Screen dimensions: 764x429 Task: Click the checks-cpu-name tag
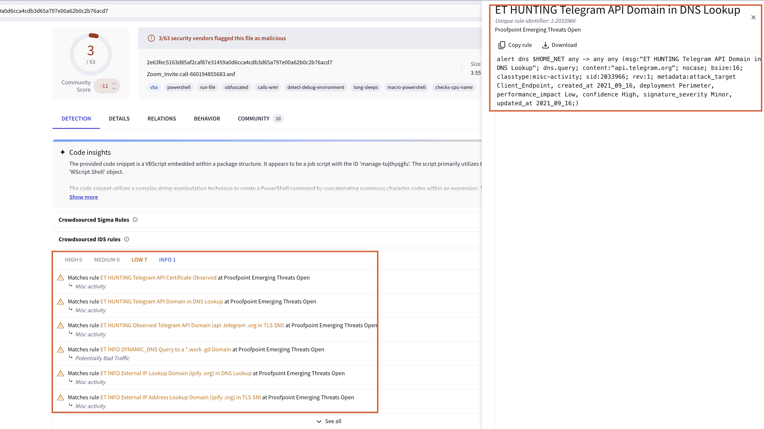(x=454, y=87)
